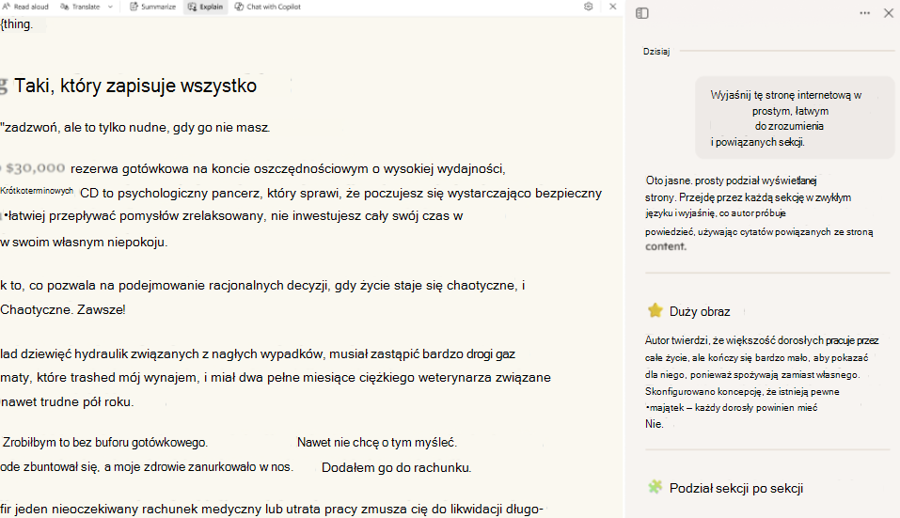Click the line 'nawet trudne pół roku.'
Viewport: 900px width, 518px height.
(67, 402)
